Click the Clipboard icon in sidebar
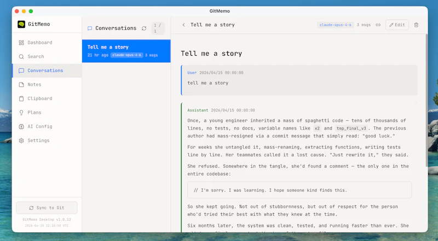 (21, 98)
